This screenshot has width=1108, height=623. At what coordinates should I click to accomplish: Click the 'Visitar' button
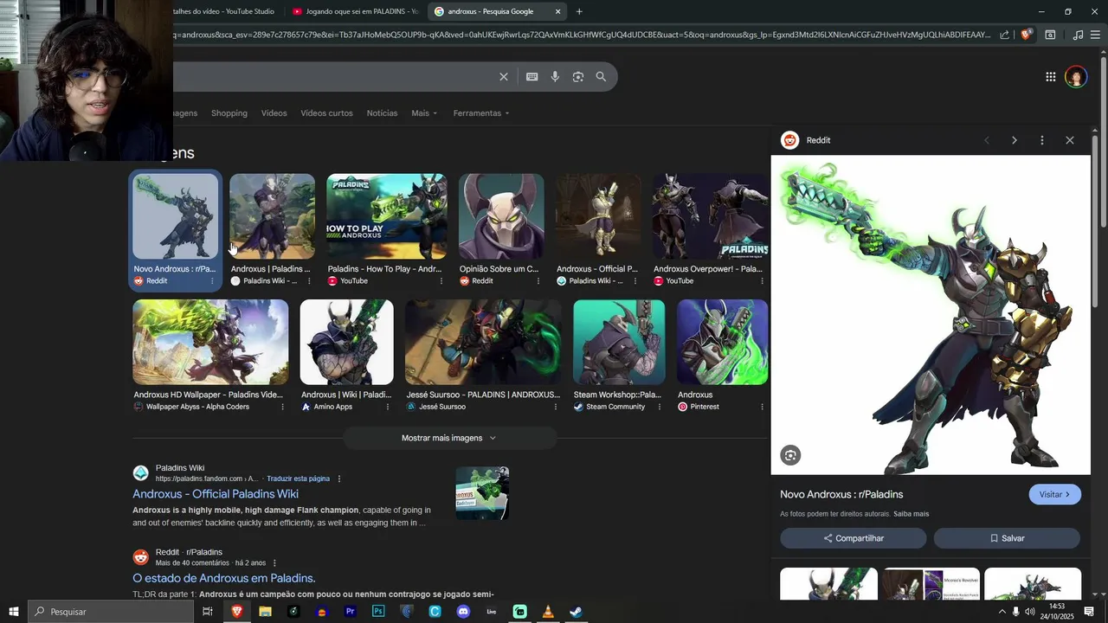coord(1054,494)
